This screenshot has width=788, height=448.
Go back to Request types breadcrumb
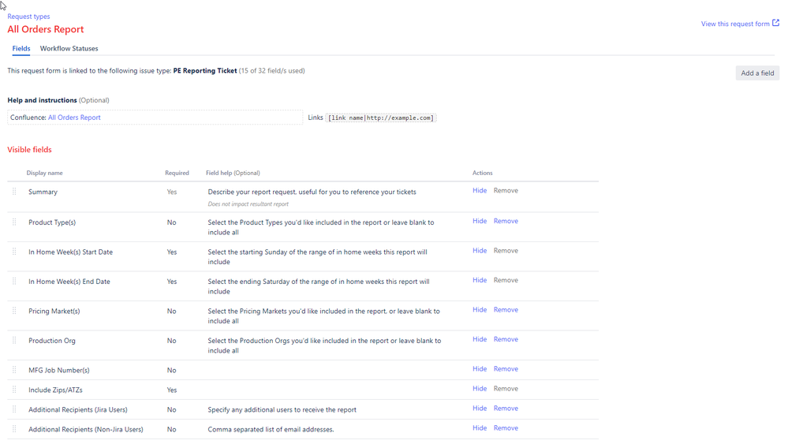pyautogui.click(x=28, y=17)
